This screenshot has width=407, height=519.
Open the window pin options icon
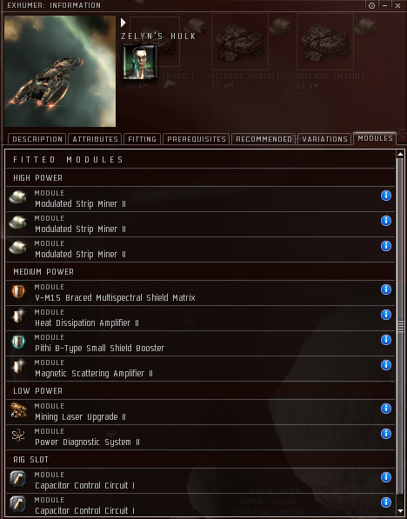coord(371,5)
